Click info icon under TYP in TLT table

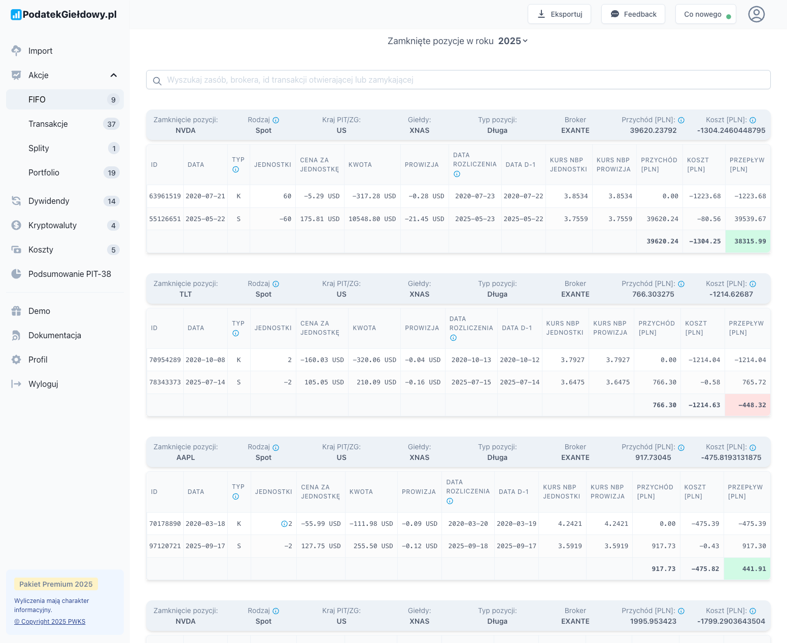coord(235,333)
